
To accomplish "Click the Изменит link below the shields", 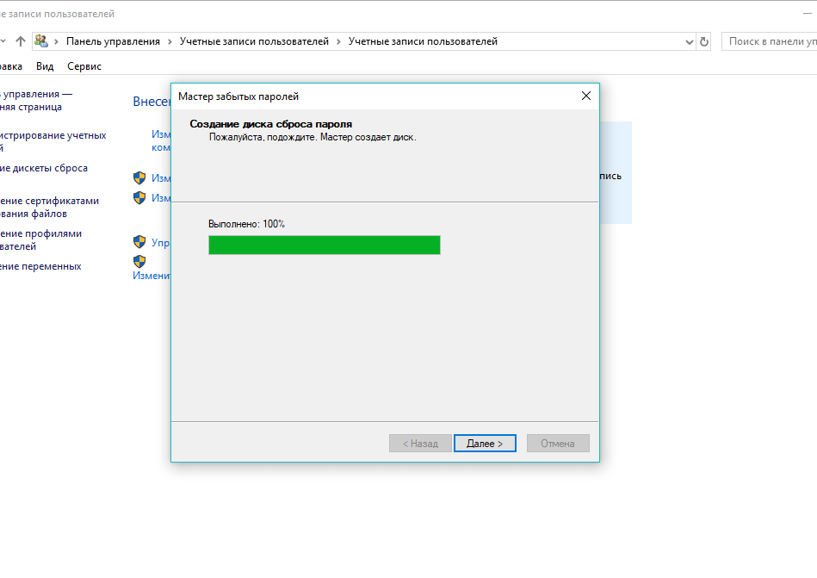I will (x=152, y=275).
